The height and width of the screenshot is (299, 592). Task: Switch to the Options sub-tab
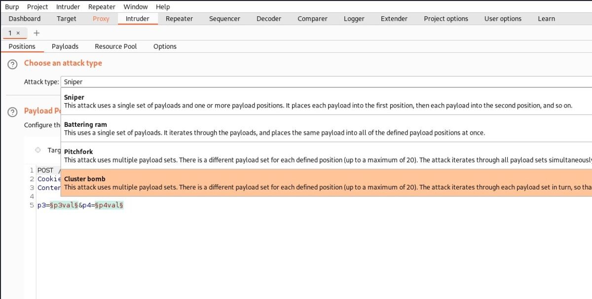pyautogui.click(x=165, y=46)
